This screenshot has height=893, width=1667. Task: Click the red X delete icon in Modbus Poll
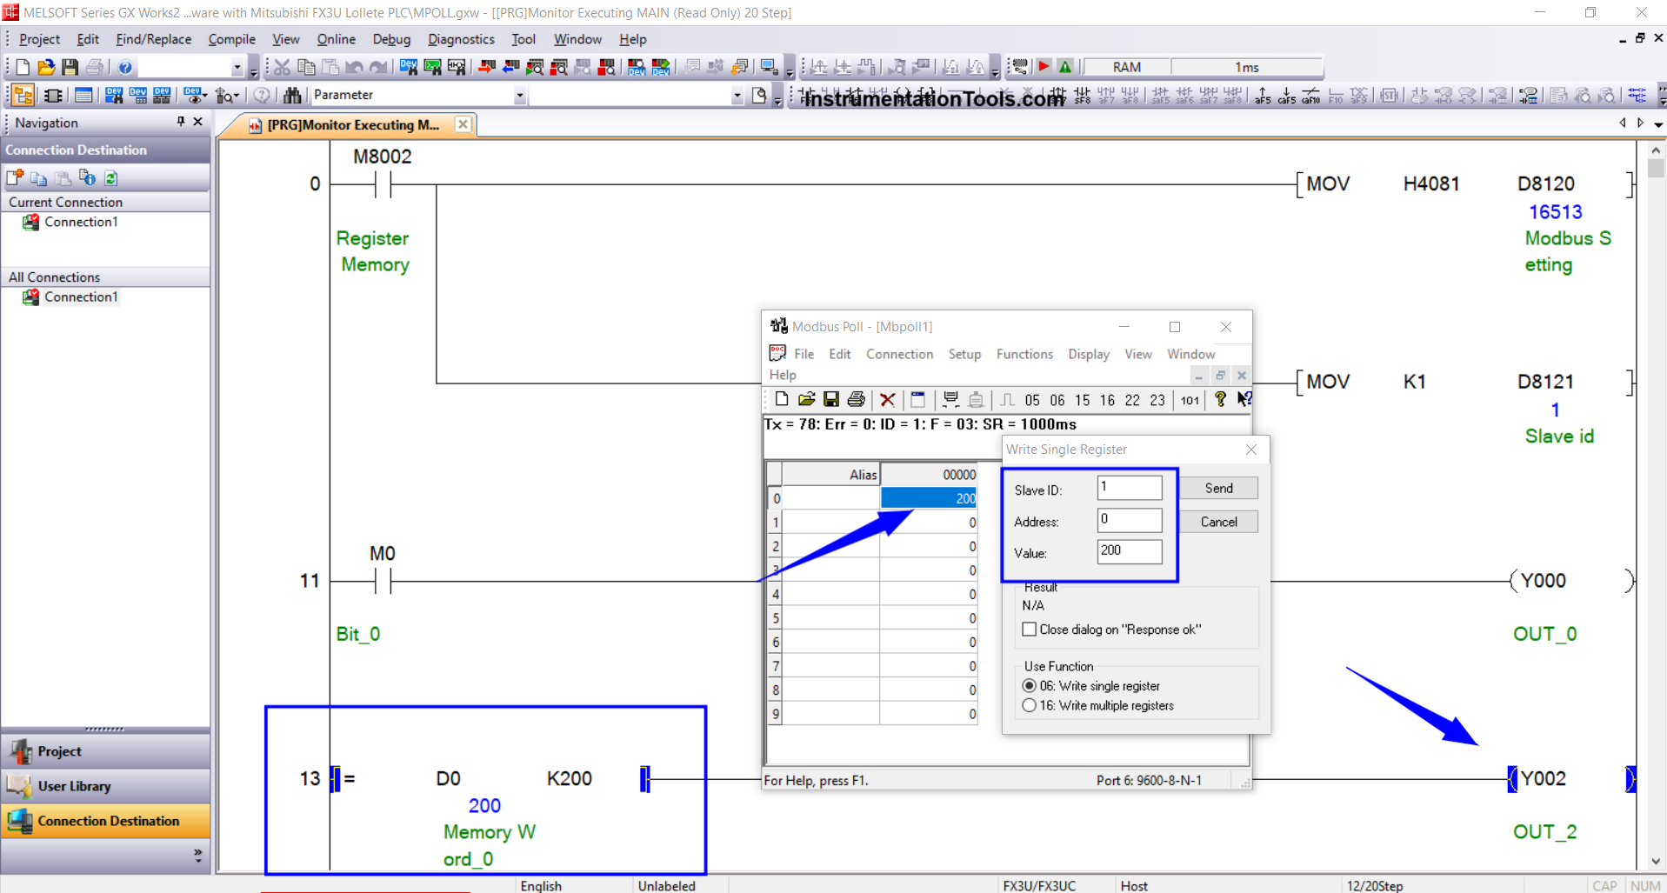[x=887, y=400]
